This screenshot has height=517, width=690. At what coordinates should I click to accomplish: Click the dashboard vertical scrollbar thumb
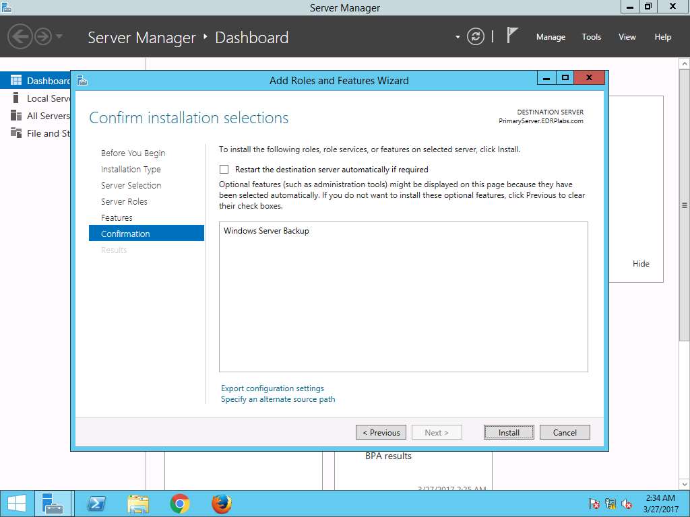[685, 205]
